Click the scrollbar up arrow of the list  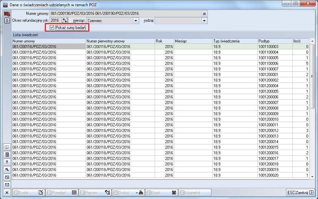point(312,41)
